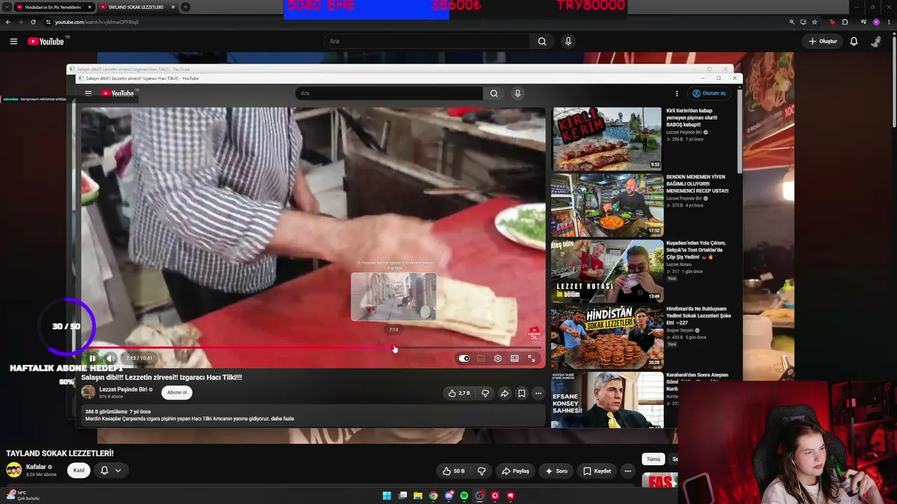897x504 pixels.
Task: Expand the description with 'daha fazla'
Action: tap(282, 419)
